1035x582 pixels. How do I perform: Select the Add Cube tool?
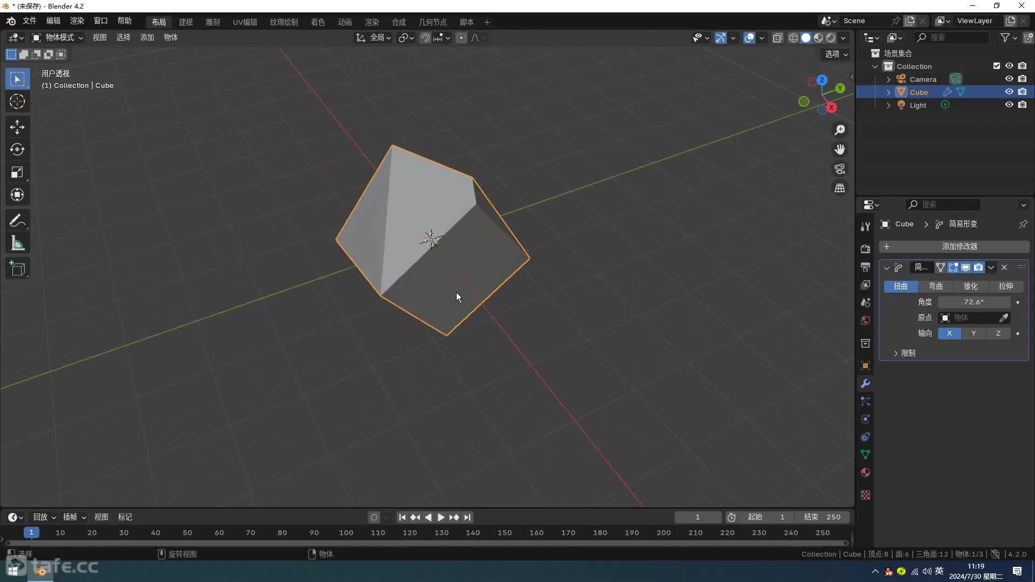pyautogui.click(x=17, y=269)
